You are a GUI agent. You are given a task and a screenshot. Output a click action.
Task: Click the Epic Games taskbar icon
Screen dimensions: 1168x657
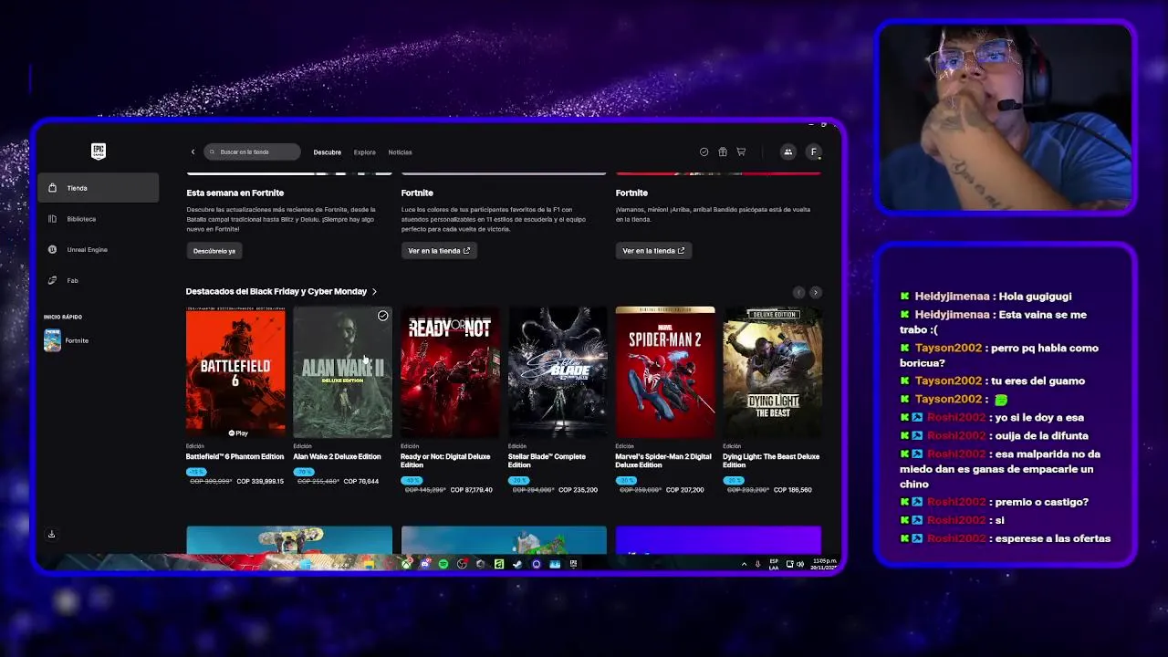(573, 564)
